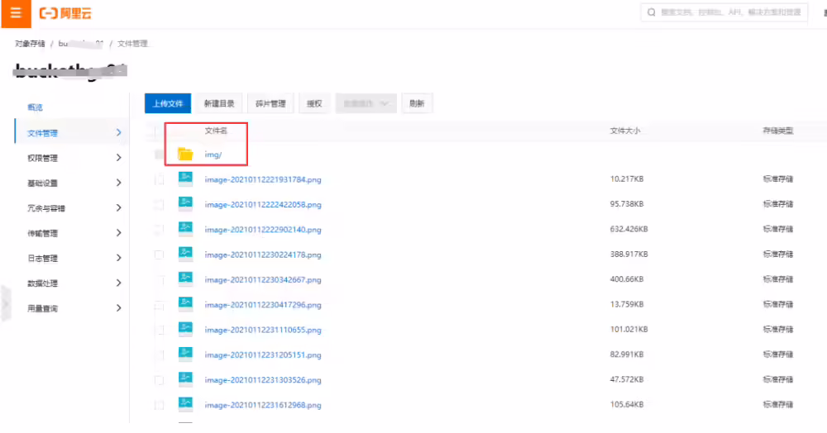Screen dimensions: 827x433
Task: Open the batch operations dropdown
Action: [x=366, y=103]
